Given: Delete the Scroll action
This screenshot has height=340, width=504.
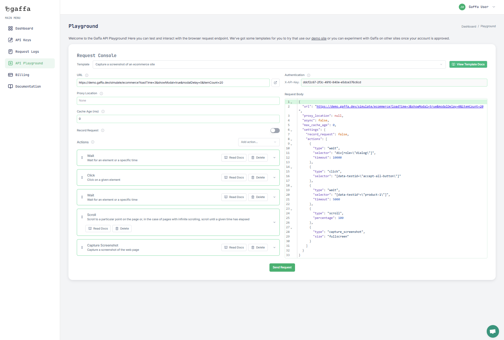Looking at the screenshot, I should (122, 229).
